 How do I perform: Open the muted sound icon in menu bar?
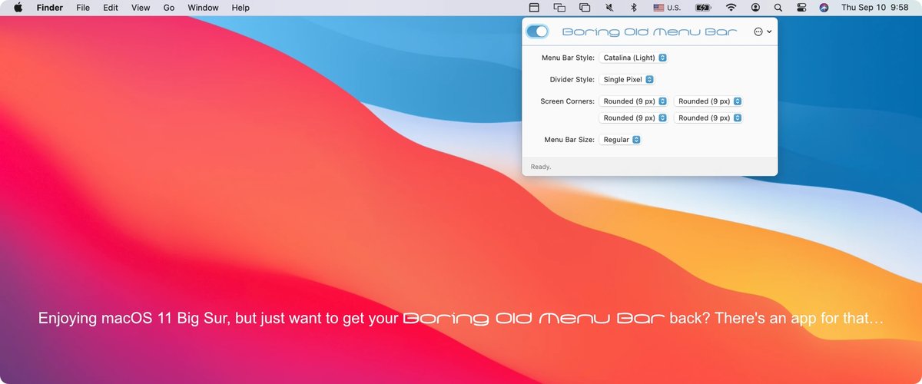click(x=609, y=8)
